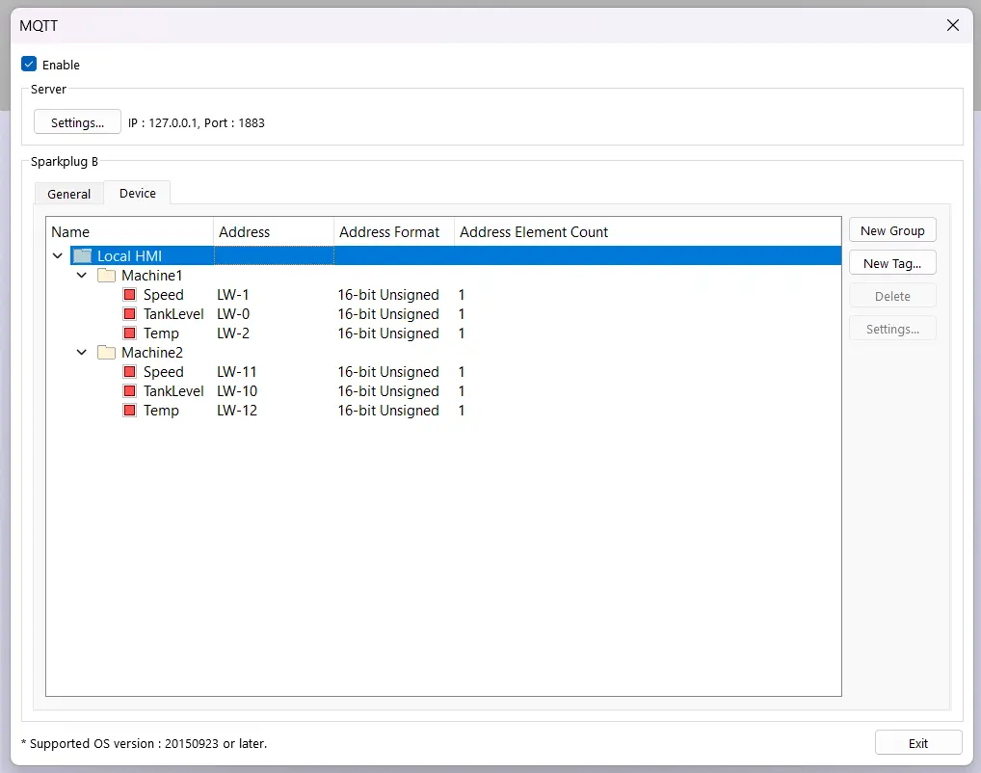The image size is (981, 773).
Task: Click the Machine2 folder icon
Action: [x=106, y=352]
